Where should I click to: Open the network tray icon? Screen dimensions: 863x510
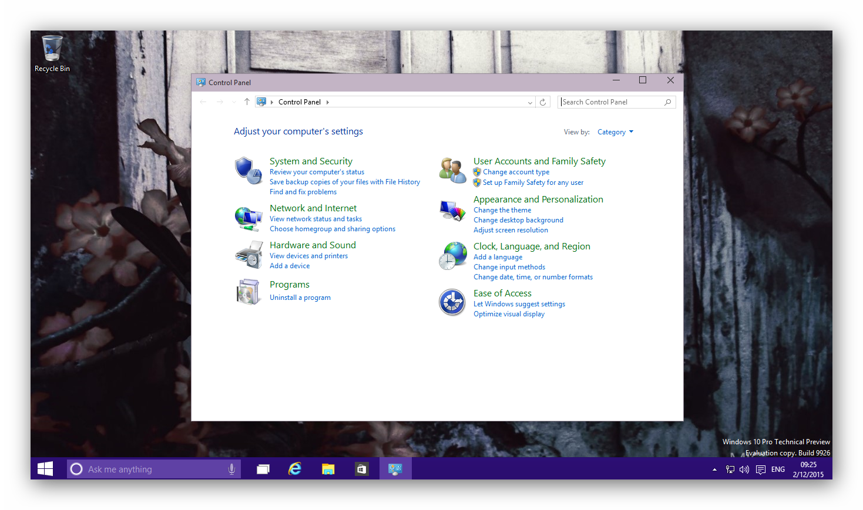[x=730, y=470]
